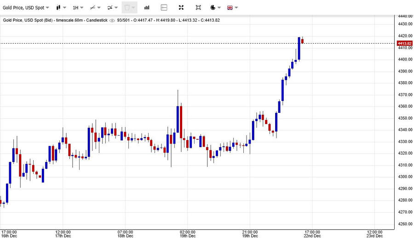Open the technical indicators menu
414x238 pixels.
[x=112, y=8]
